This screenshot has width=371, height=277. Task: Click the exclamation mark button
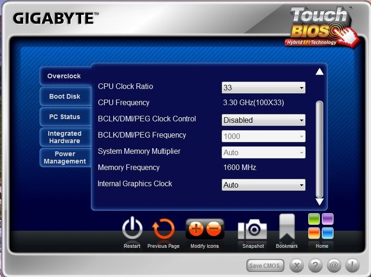pyautogui.click(x=352, y=265)
